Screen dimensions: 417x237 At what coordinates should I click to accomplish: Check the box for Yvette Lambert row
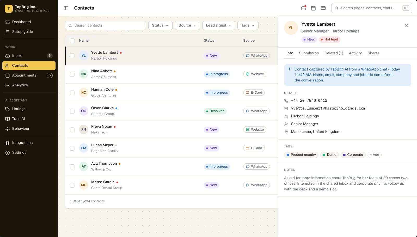coord(72,56)
